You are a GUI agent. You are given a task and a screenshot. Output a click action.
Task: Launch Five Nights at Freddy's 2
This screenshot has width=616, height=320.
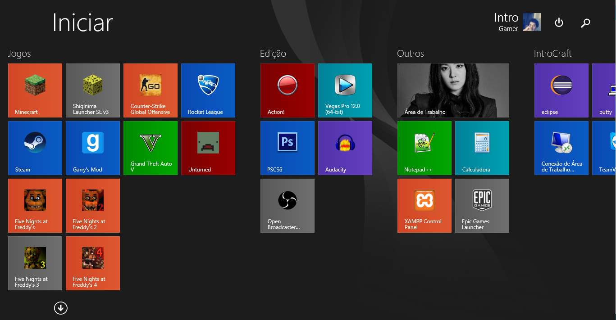(x=93, y=206)
